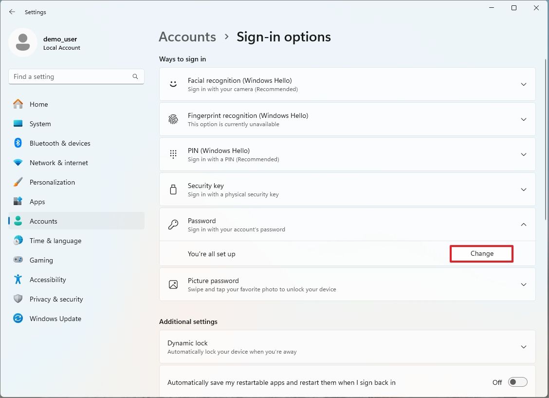Open System settings via sidebar icon
Screen dimensions: 549x398
[18, 124]
